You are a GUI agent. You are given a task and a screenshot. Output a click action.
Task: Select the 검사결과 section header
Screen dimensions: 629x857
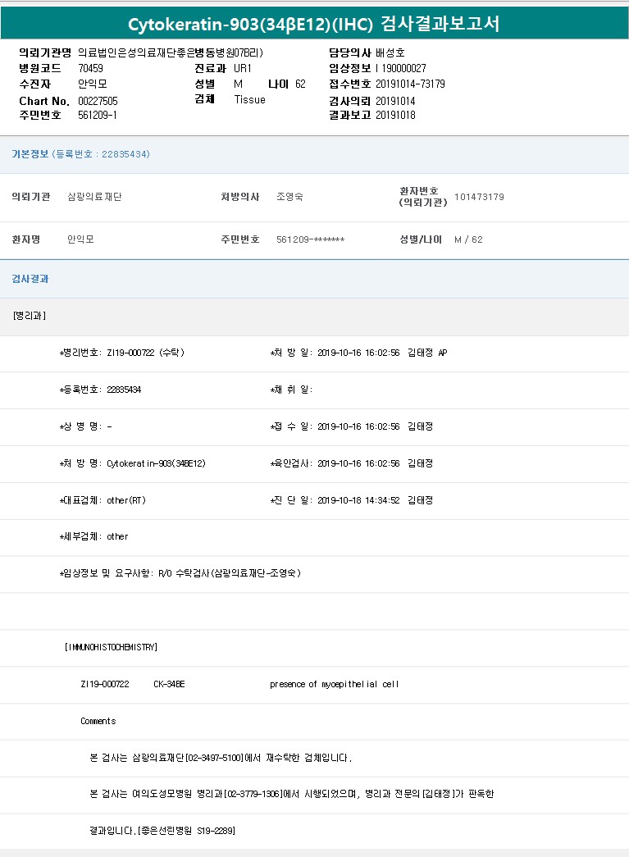click(x=30, y=279)
